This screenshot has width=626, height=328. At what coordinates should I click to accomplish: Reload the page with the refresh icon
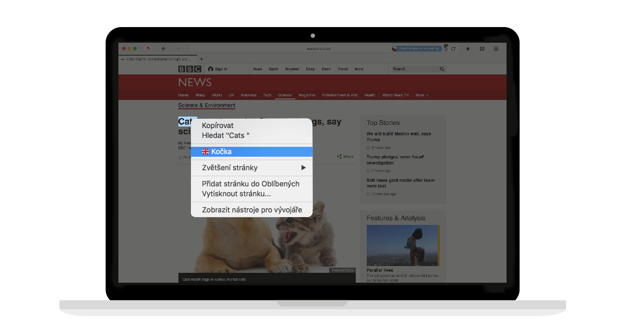pyautogui.click(x=453, y=48)
